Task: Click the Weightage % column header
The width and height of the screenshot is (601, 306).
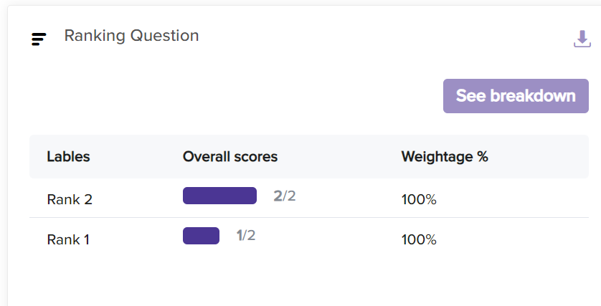Action: (x=444, y=156)
